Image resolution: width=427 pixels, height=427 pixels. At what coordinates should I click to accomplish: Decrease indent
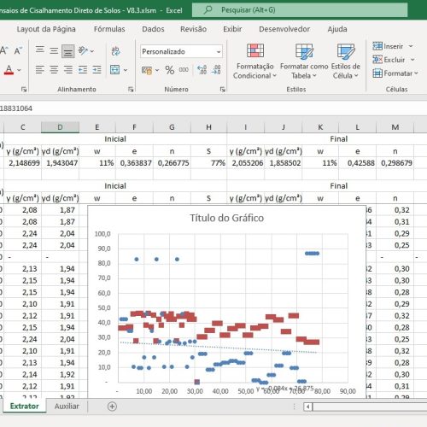coord(83,70)
